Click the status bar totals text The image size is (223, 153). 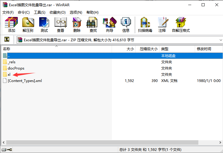(150, 150)
